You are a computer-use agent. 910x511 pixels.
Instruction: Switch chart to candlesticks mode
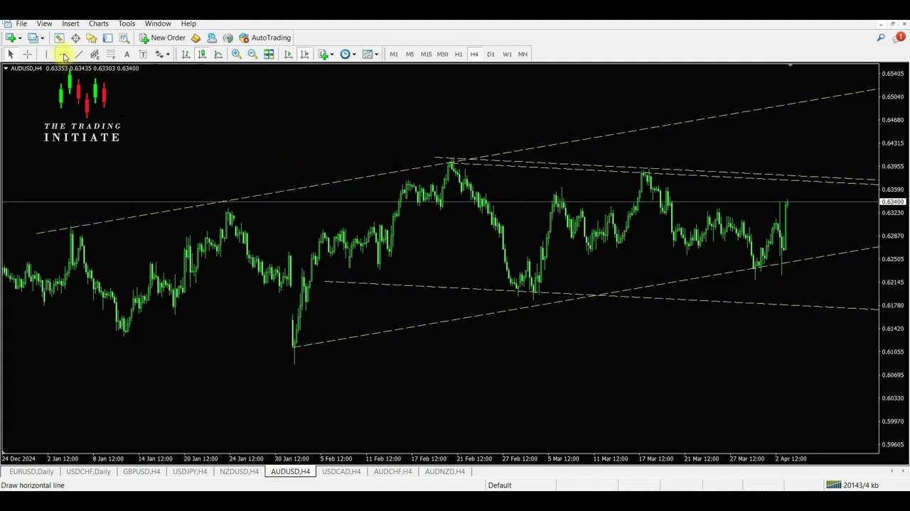(202, 55)
